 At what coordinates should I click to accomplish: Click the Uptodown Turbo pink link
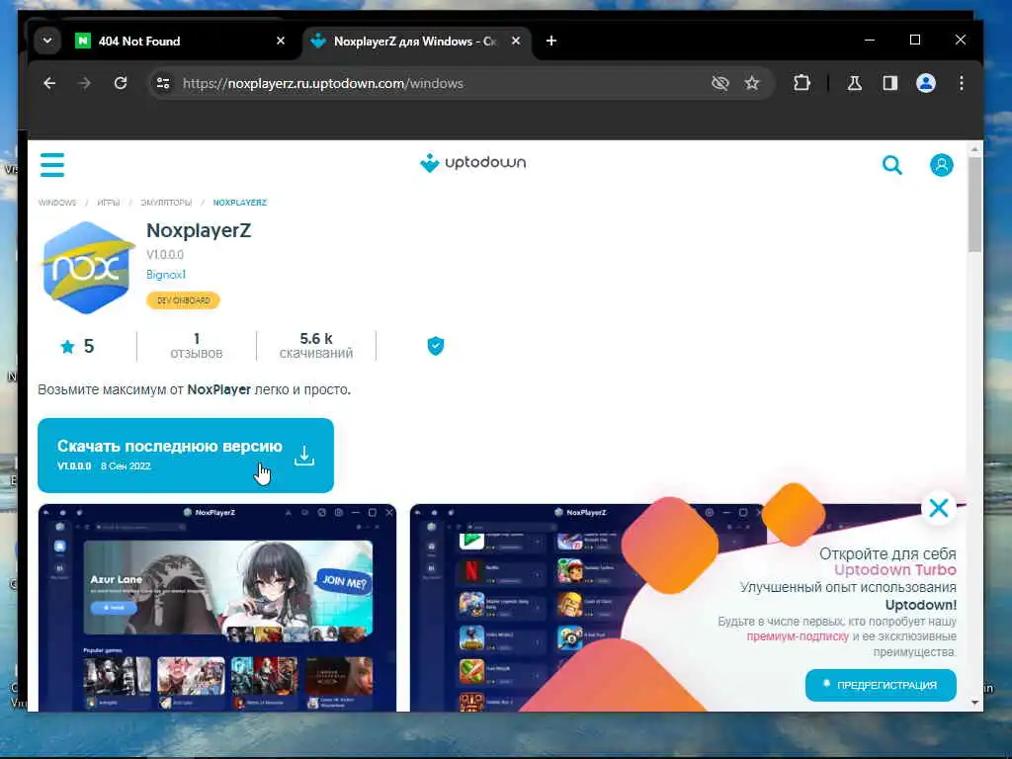point(895,570)
